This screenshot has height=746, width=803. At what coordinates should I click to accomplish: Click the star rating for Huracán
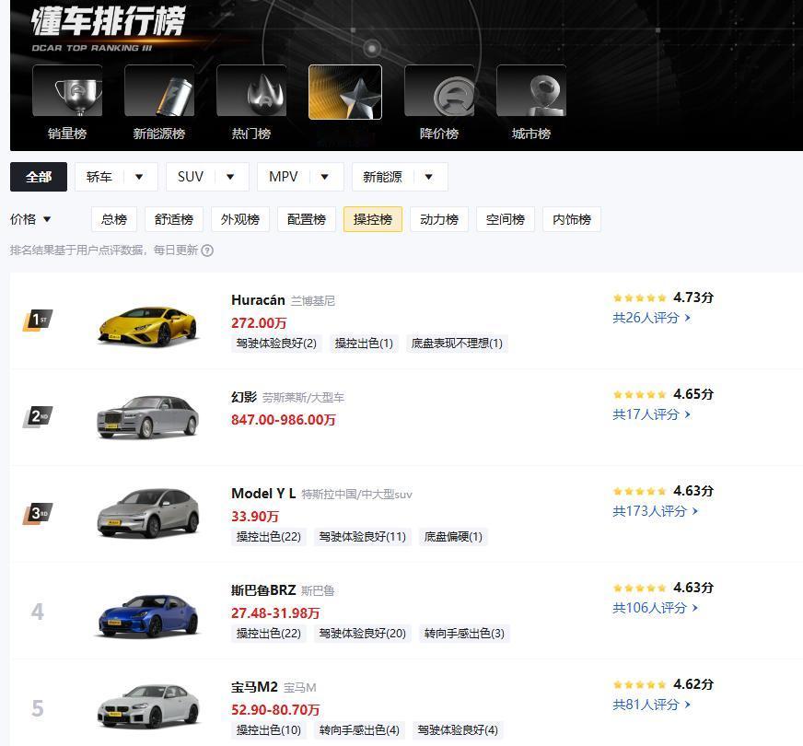(x=640, y=297)
